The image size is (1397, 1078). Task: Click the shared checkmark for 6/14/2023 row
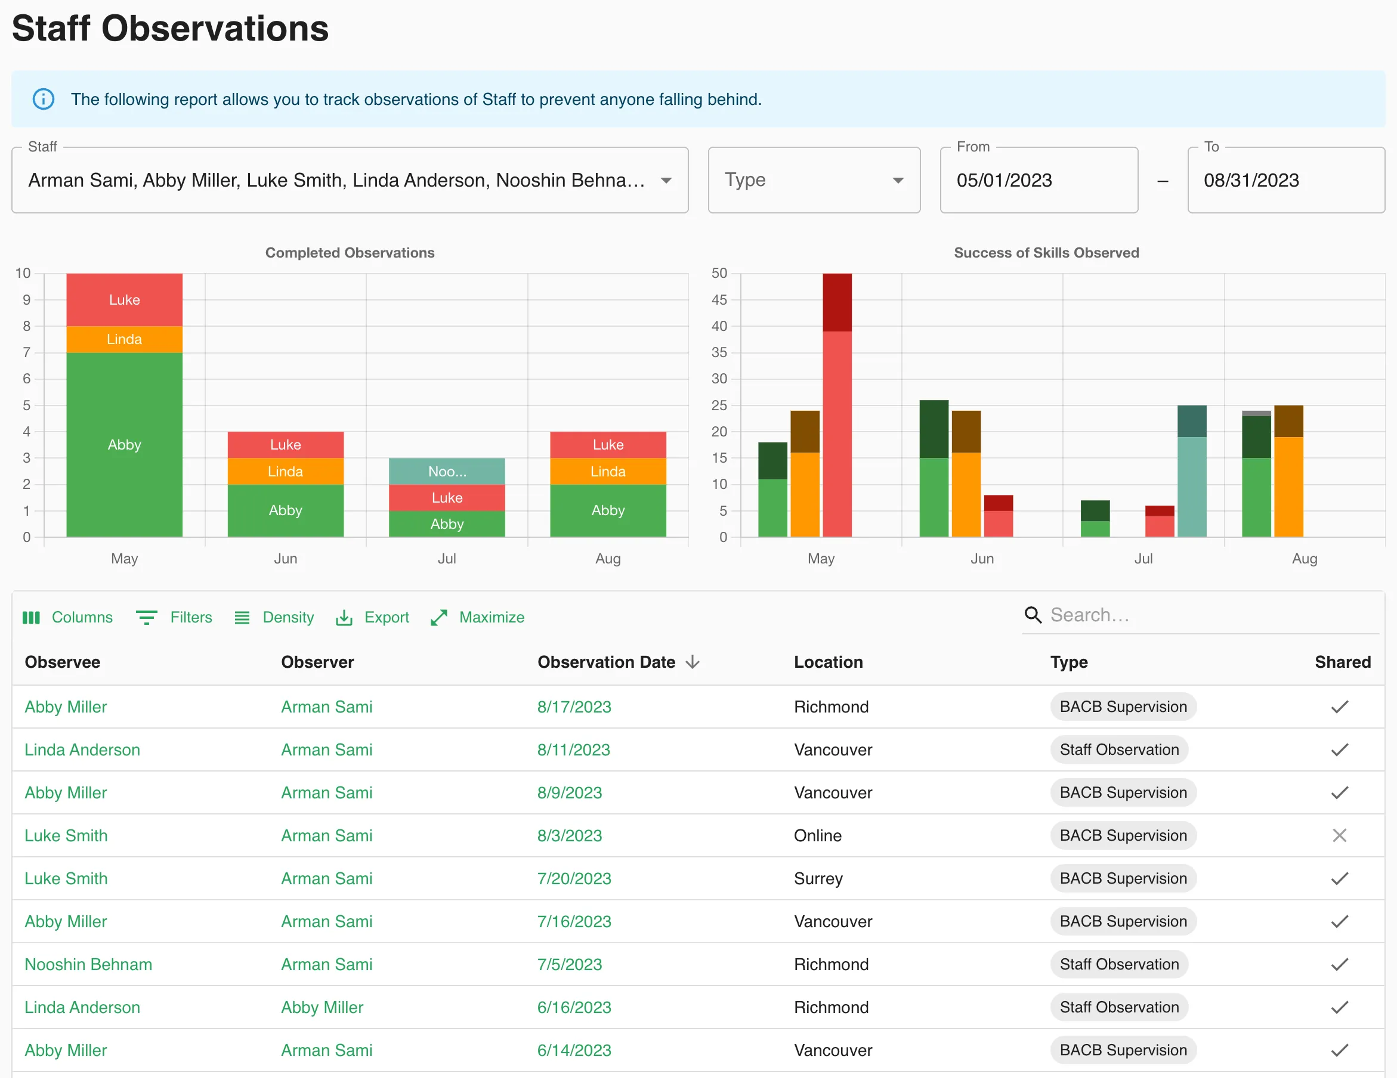tap(1339, 1050)
